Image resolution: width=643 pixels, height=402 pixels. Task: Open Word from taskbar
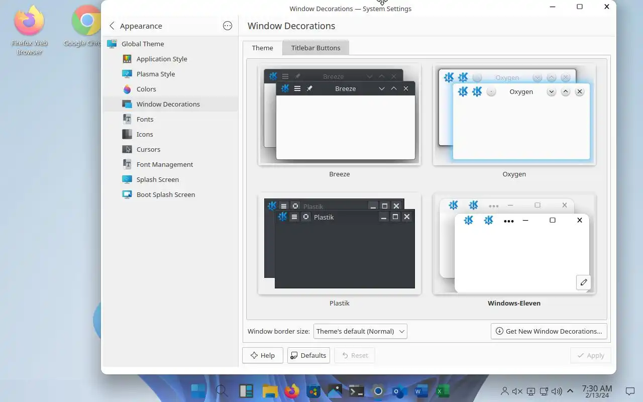click(420, 391)
